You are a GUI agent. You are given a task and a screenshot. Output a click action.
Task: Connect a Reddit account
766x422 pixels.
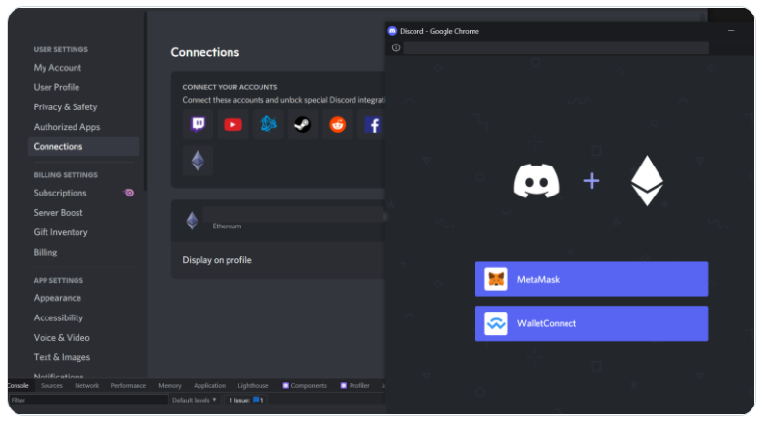[338, 125]
